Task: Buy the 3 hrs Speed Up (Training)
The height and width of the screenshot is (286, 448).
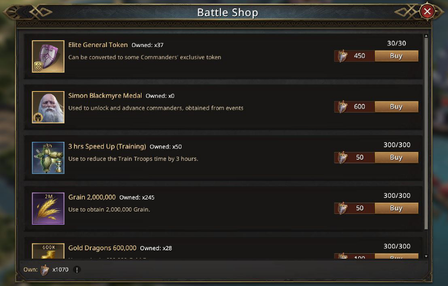Action: click(x=396, y=157)
